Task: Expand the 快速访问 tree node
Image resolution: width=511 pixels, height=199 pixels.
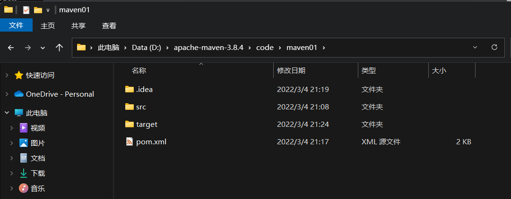Action: point(7,75)
